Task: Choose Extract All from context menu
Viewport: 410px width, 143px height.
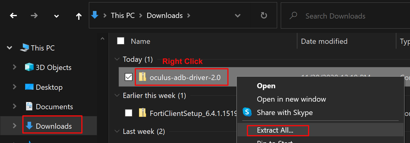Action: pyautogui.click(x=275, y=131)
